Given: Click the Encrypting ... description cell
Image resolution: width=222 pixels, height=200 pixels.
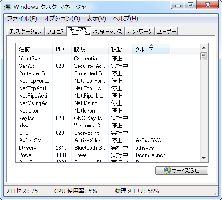Looking at the screenshot, I should [89, 133].
